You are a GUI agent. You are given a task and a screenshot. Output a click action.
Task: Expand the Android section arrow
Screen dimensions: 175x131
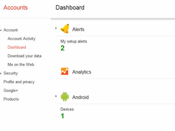(56, 96)
